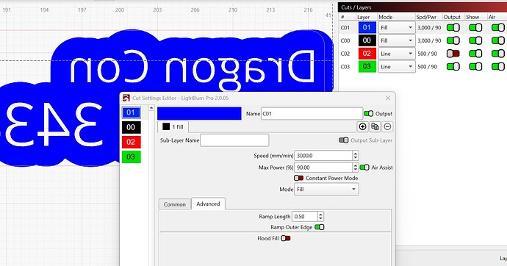This screenshot has width=507, height=266.
Task: Toggle Output for C01 row in Cuts panel
Action: click(x=453, y=28)
